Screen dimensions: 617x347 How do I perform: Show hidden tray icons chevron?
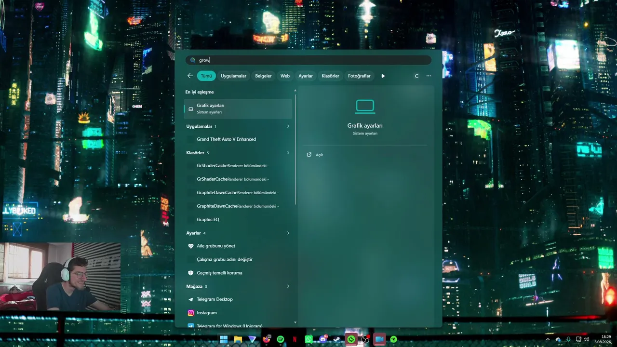pyautogui.click(x=548, y=339)
